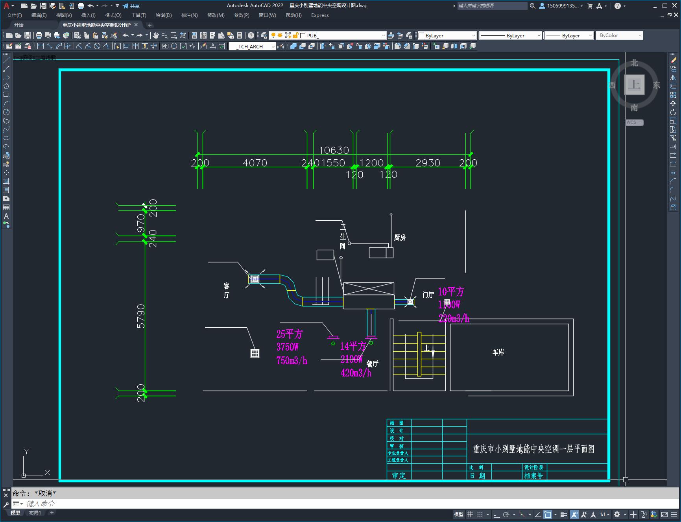Toggle ortho mode in status bar

coord(496,514)
